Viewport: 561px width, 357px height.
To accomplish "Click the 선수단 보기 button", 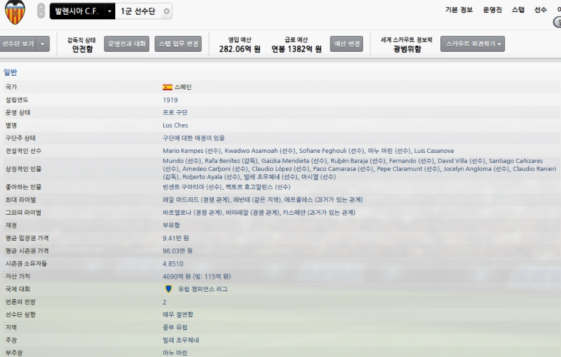I will pyautogui.click(x=18, y=44).
